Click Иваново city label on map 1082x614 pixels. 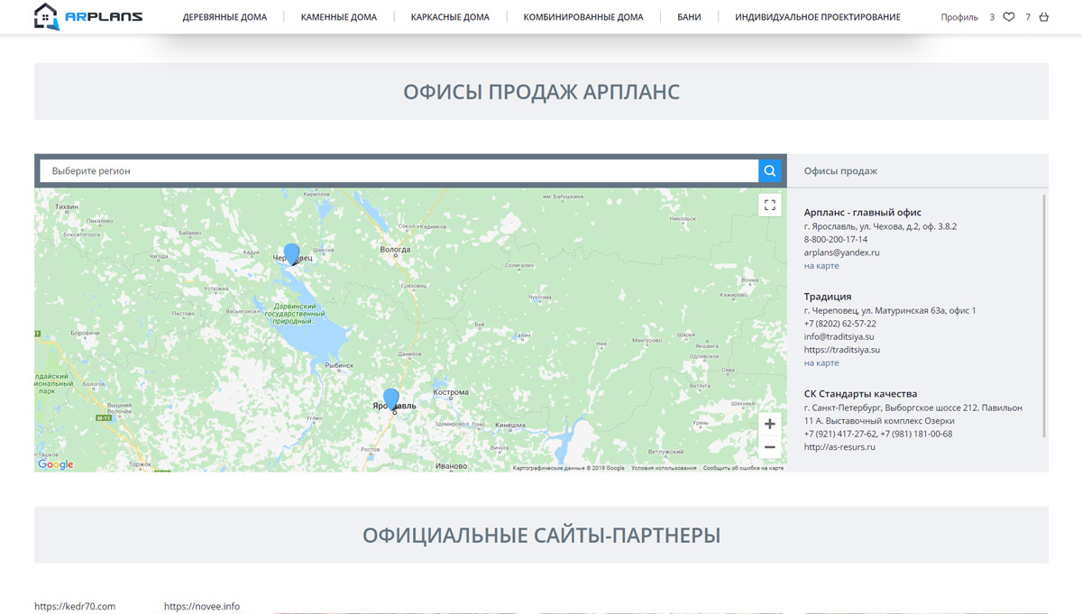[451, 466]
